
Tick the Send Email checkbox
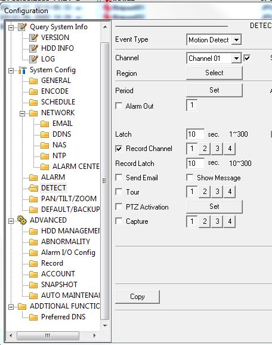click(119, 177)
